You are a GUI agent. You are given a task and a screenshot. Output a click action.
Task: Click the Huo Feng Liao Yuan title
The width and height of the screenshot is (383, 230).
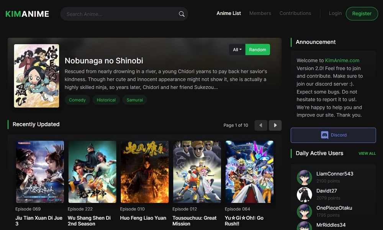pyautogui.click(x=143, y=218)
